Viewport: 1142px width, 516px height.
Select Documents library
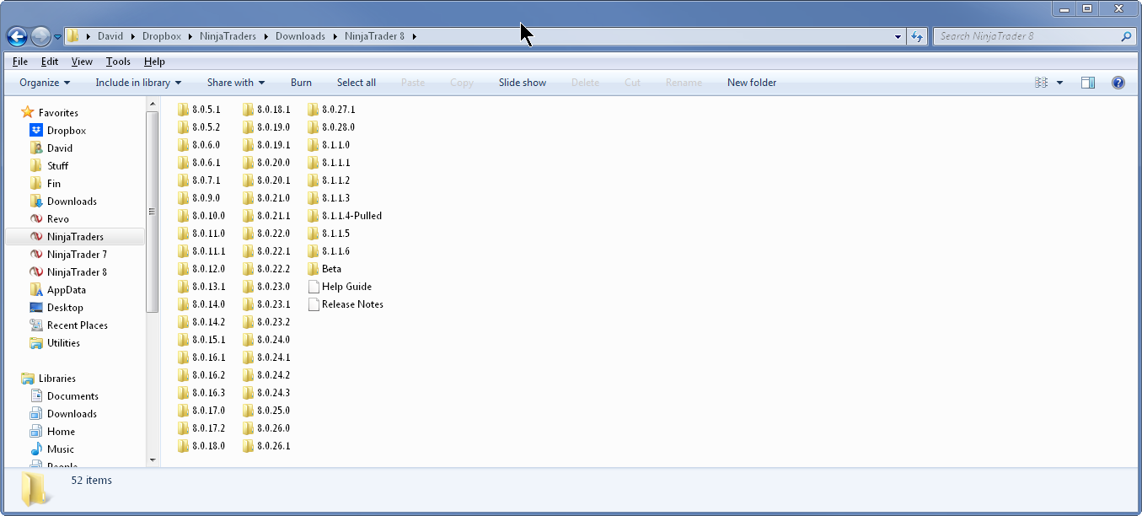click(x=72, y=396)
